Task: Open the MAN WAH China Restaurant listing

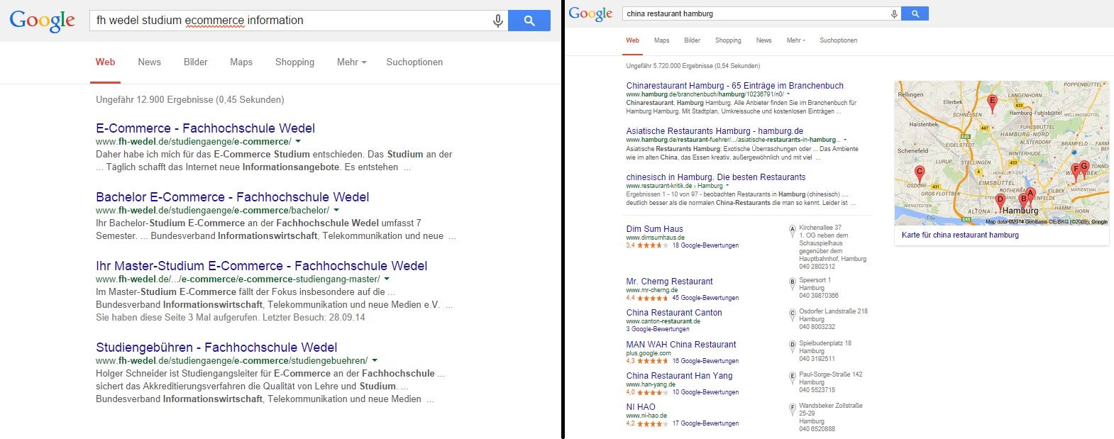Action: click(681, 345)
